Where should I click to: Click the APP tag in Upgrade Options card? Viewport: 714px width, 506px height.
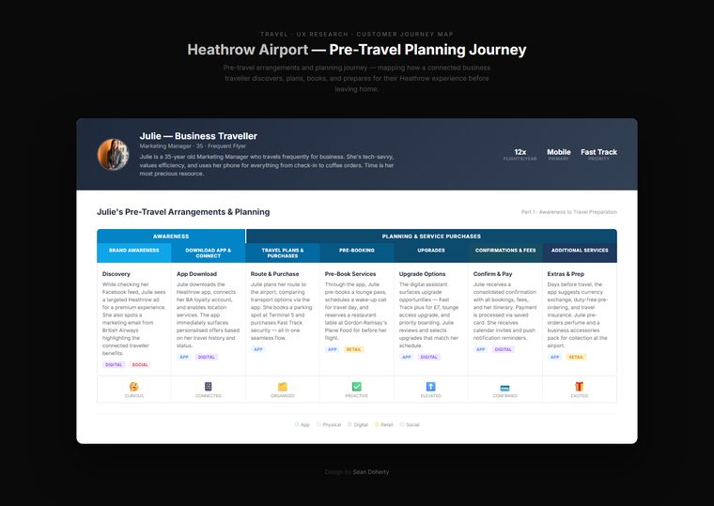(407, 357)
